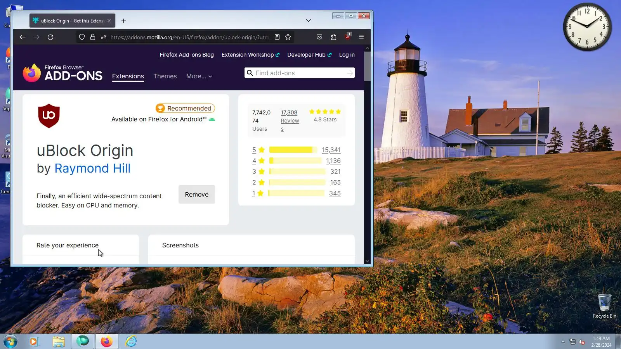Click the address bar URL
621x349 pixels.
point(190,37)
